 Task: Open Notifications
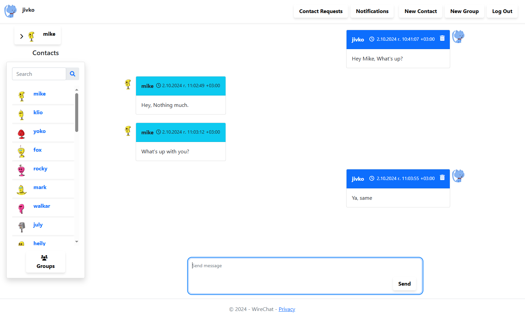pos(372,11)
